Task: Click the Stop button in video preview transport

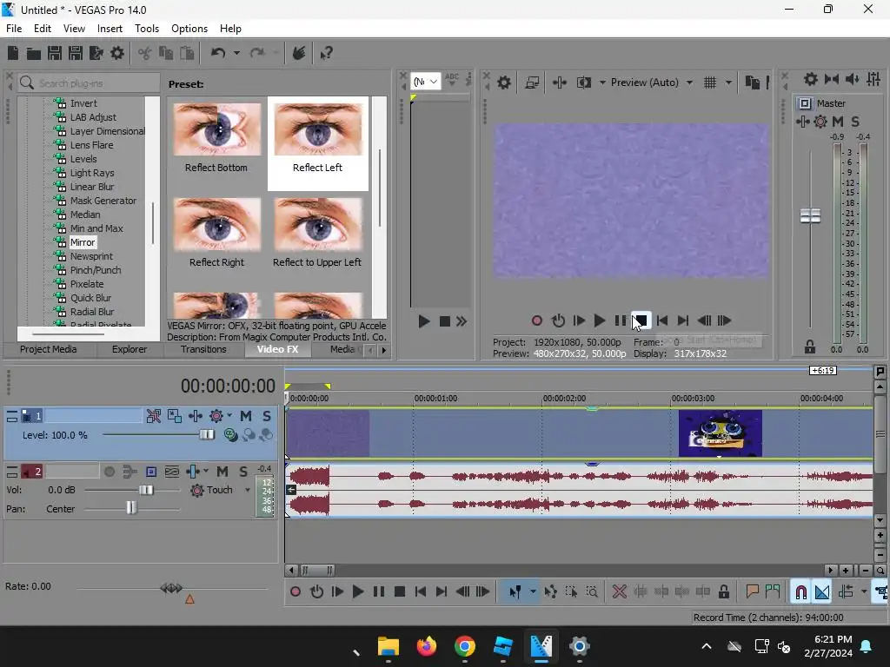Action: (x=641, y=321)
